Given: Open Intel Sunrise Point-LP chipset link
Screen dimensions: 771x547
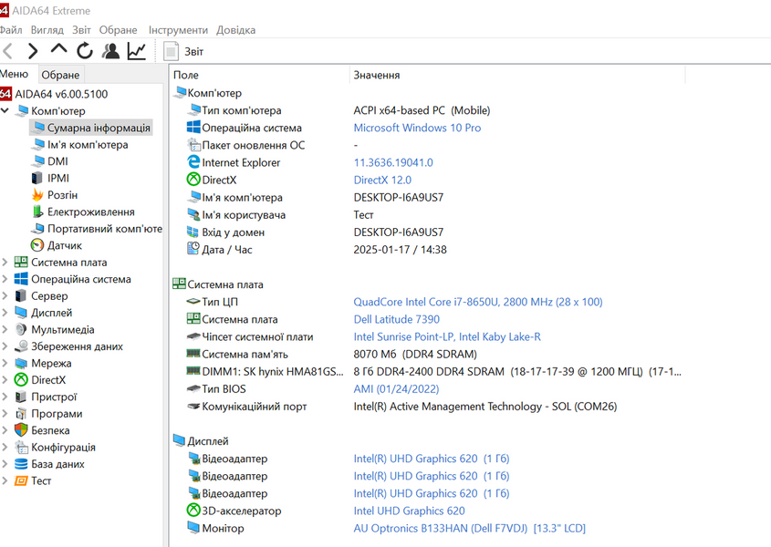Looking at the screenshot, I should (x=447, y=336).
